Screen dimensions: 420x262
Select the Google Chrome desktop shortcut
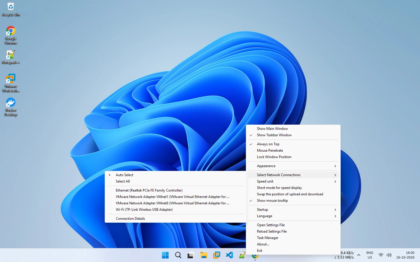(x=11, y=35)
